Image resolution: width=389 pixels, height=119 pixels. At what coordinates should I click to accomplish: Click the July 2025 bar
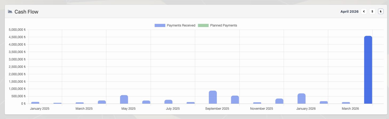point(168,102)
